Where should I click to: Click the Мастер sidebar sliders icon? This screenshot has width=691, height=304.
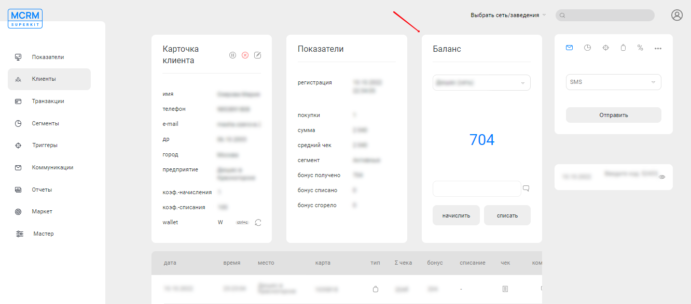[20, 234]
